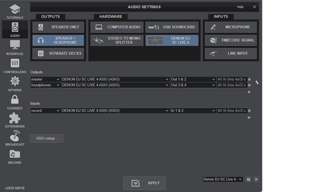The width and height of the screenshot is (317, 192).
Task: Expand the master output type dropdown
Action: pos(45,79)
